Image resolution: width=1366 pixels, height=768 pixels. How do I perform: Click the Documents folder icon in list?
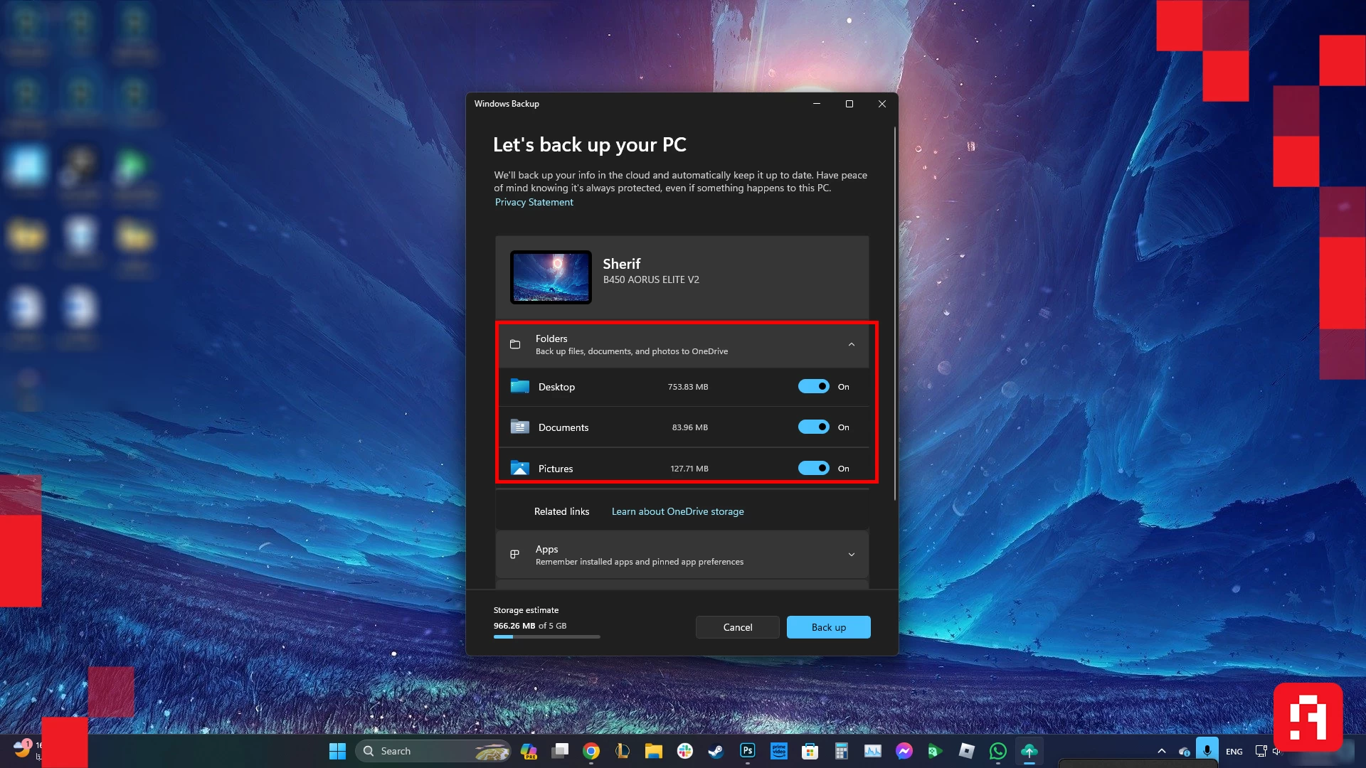click(520, 427)
